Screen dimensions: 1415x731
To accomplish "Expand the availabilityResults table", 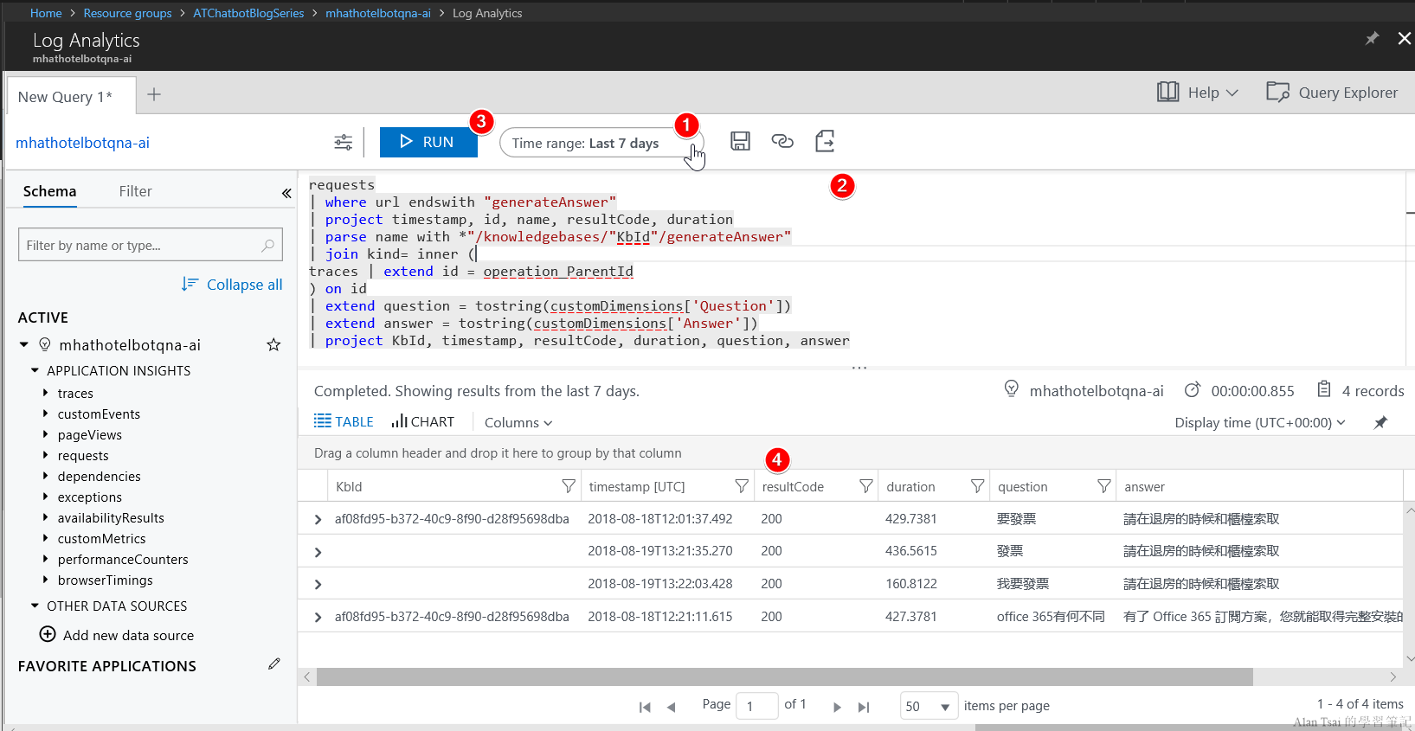I will point(46,517).
